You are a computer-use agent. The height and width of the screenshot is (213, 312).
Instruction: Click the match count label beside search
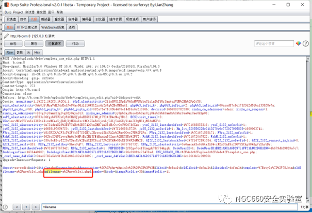pos(304,207)
